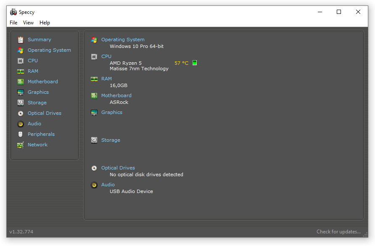Switch to the CPU section in sidebar
The height and width of the screenshot is (246, 375).
tap(33, 61)
